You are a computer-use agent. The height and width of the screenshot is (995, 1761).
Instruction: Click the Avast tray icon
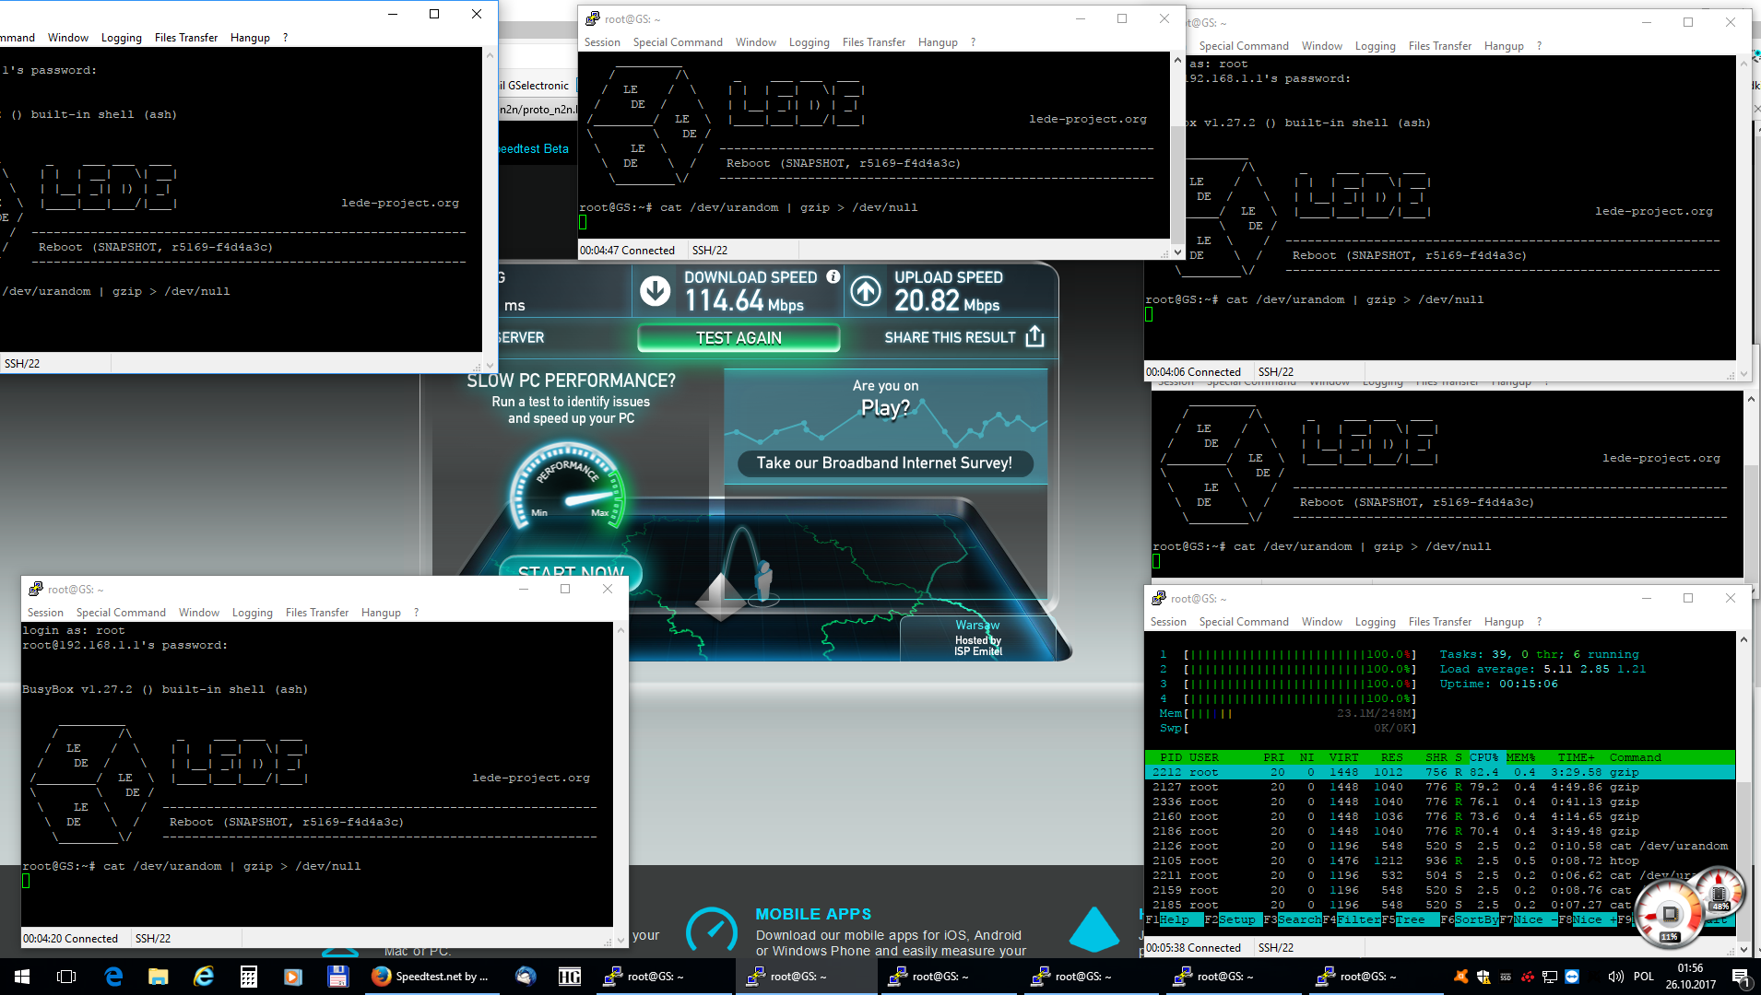tap(1461, 977)
